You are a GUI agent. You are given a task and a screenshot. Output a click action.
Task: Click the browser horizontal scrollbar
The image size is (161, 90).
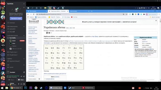tap(87, 81)
